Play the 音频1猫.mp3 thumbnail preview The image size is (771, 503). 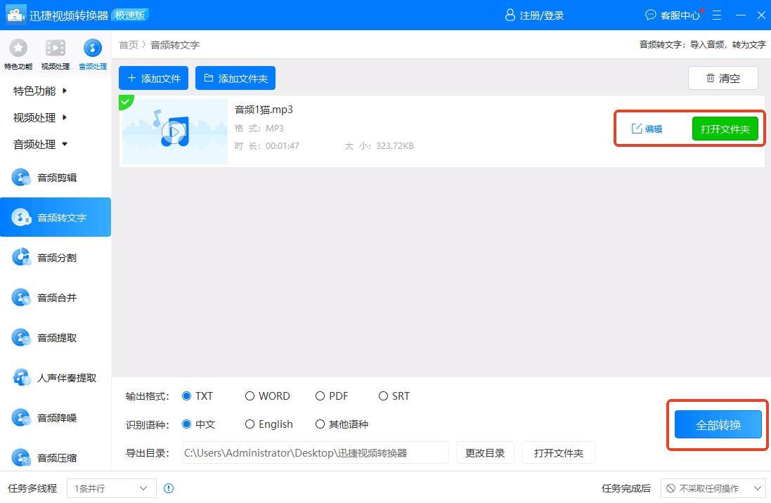[x=174, y=131]
